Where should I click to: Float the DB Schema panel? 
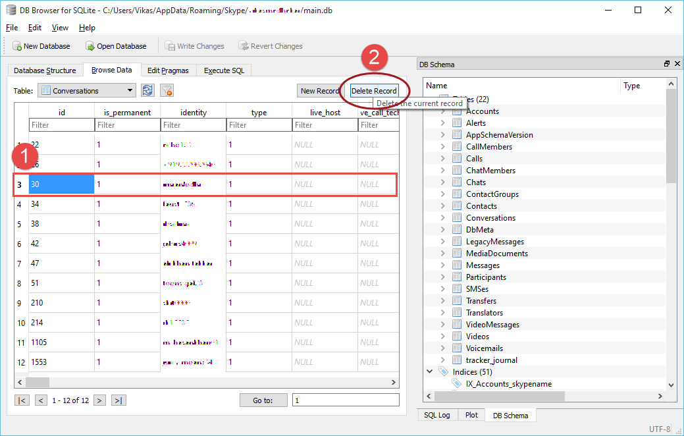[x=666, y=64]
